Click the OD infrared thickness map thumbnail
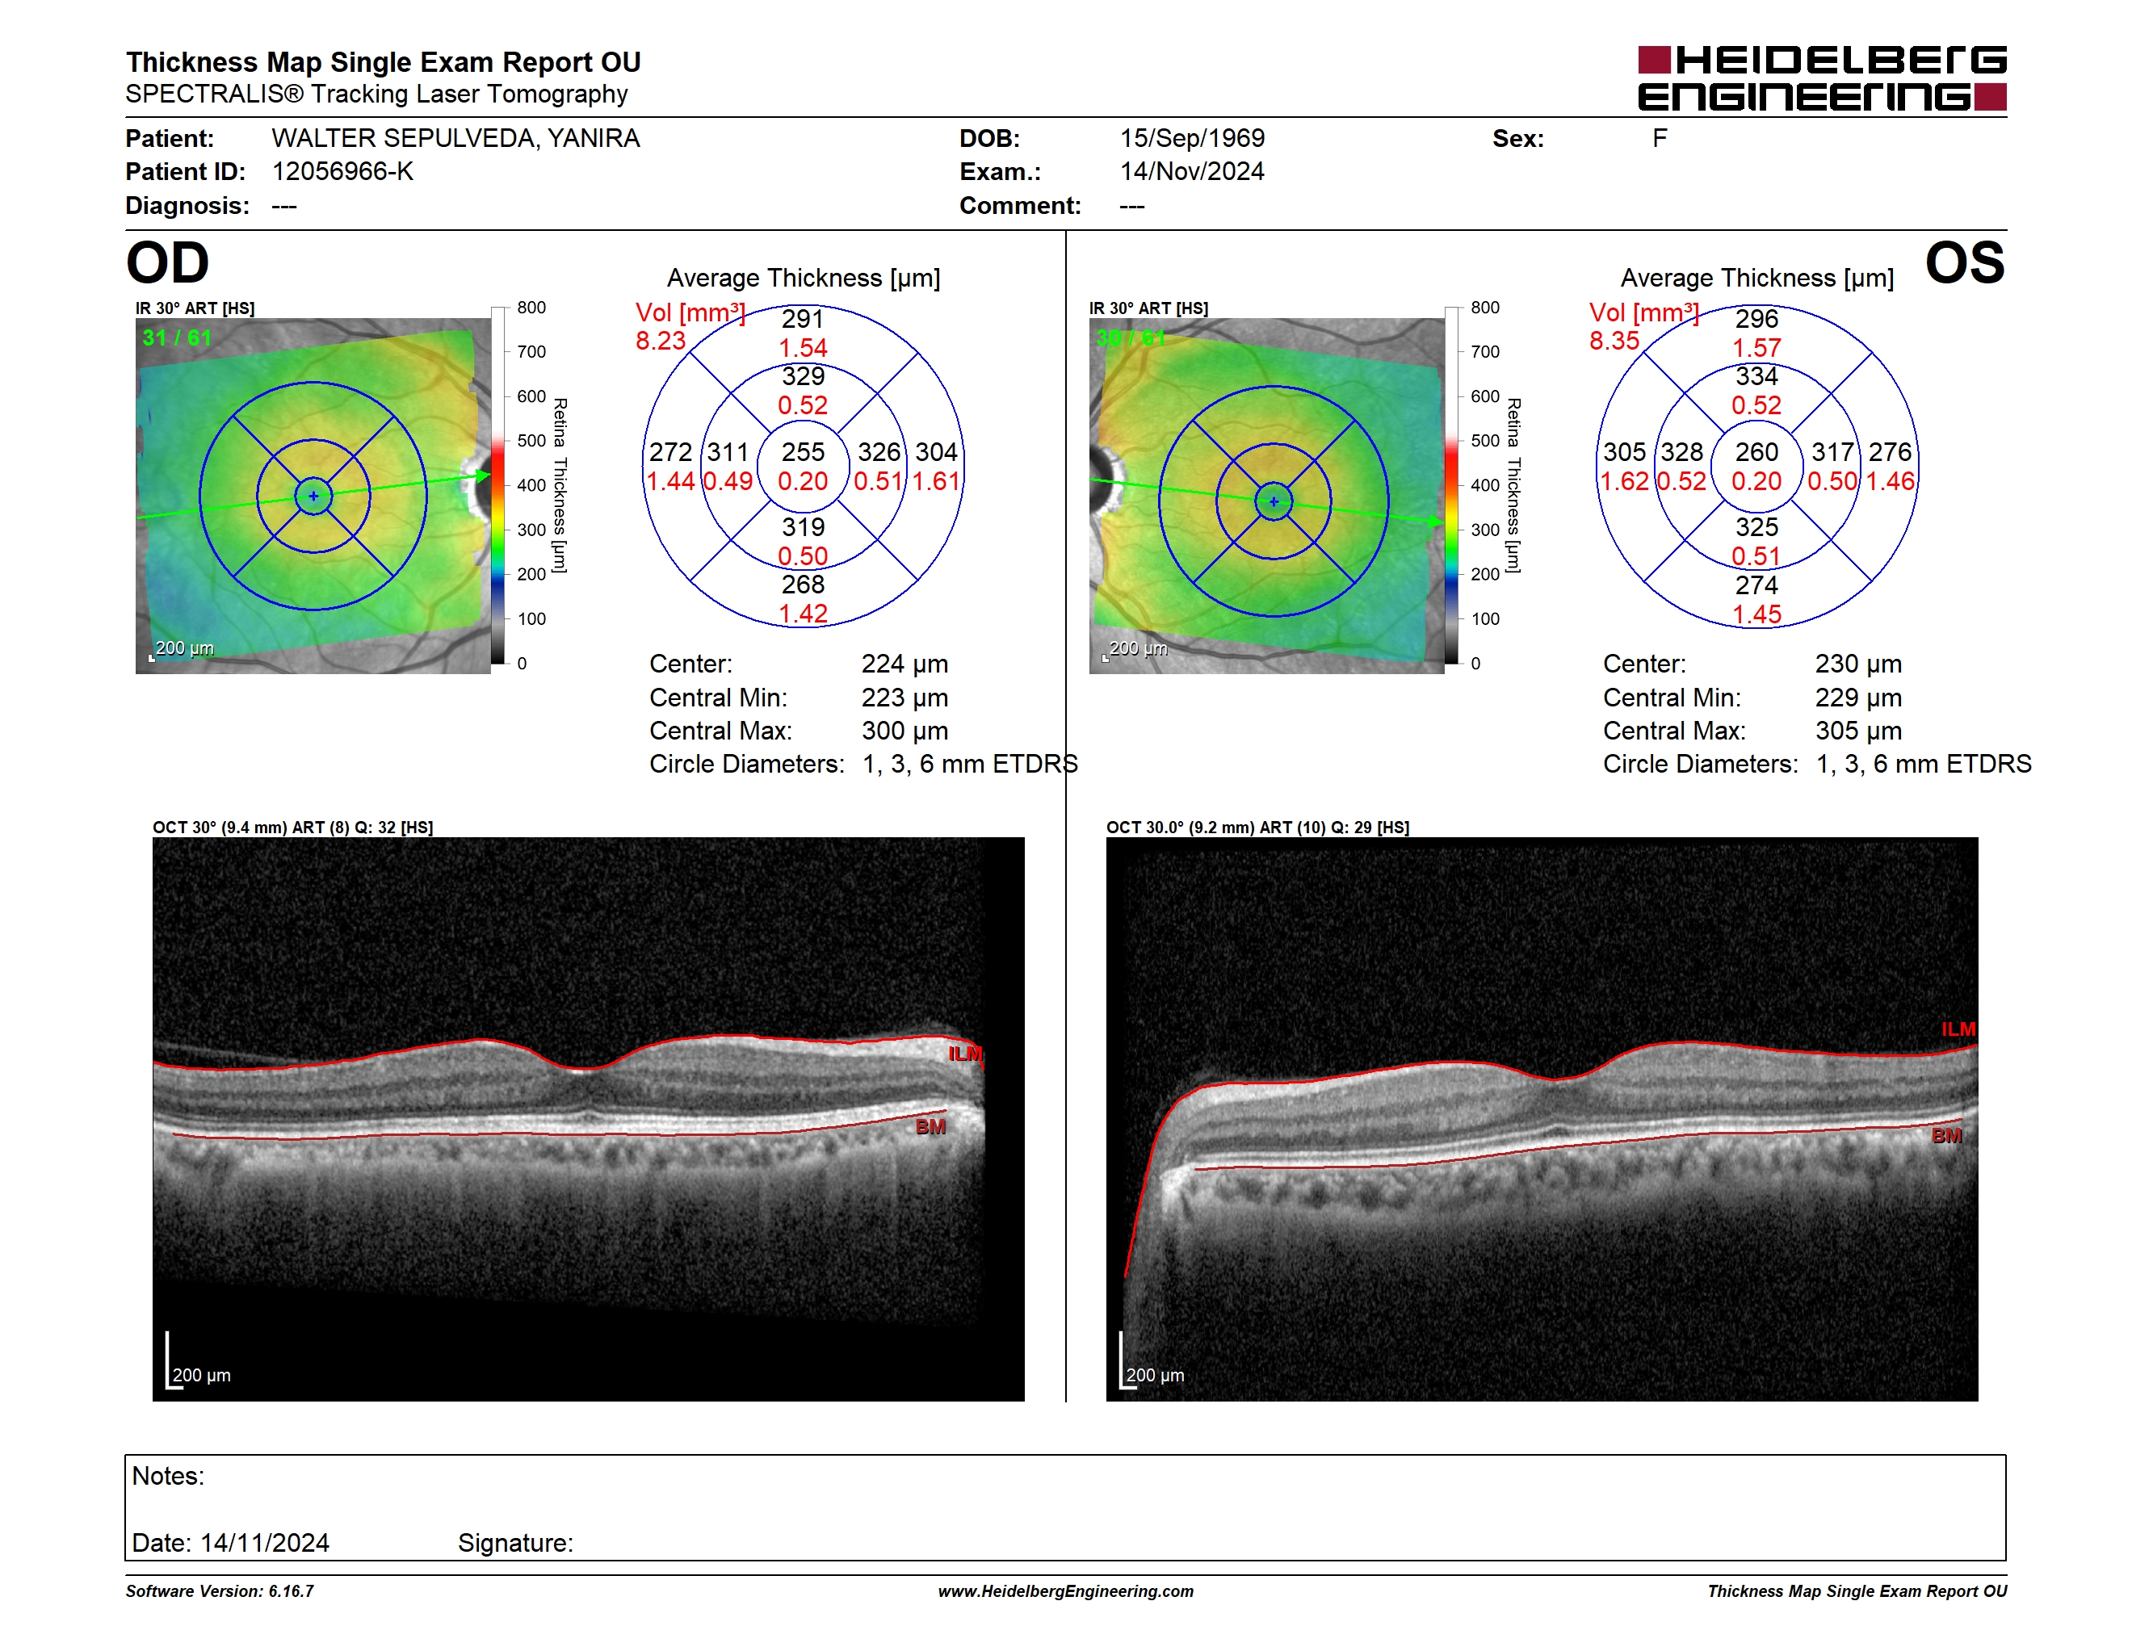Viewport: 2132px width, 1647px height. pos(313,496)
